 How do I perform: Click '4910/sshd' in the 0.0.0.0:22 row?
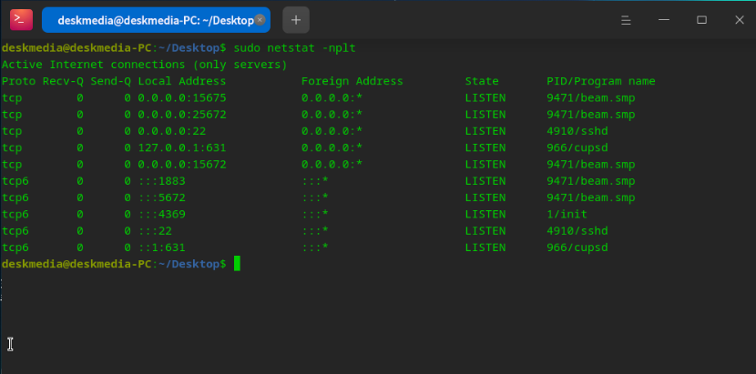(x=577, y=131)
